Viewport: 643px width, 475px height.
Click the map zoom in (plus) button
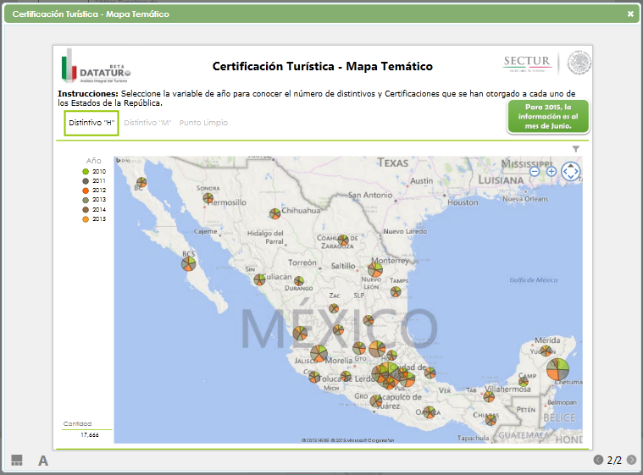coord(552,171)
